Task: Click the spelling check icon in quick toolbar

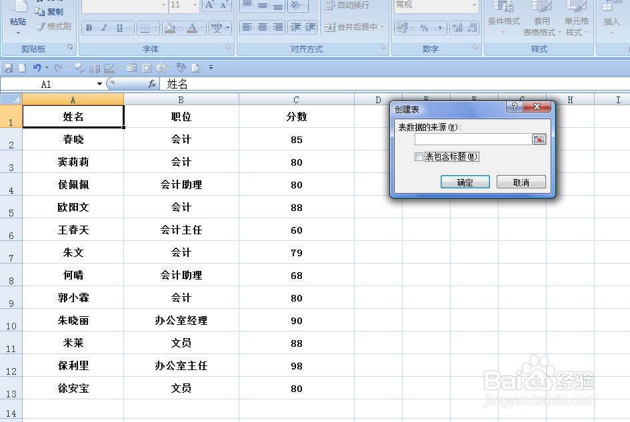Action: pyautogui.click(x=181, y=68)
